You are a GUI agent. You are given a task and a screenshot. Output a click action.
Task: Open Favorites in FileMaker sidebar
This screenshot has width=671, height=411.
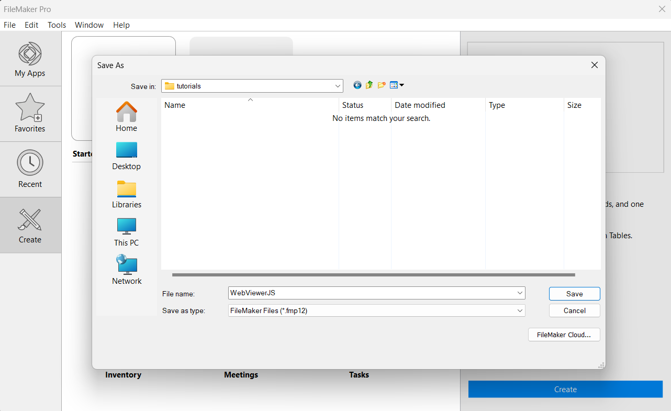[30, 114]
